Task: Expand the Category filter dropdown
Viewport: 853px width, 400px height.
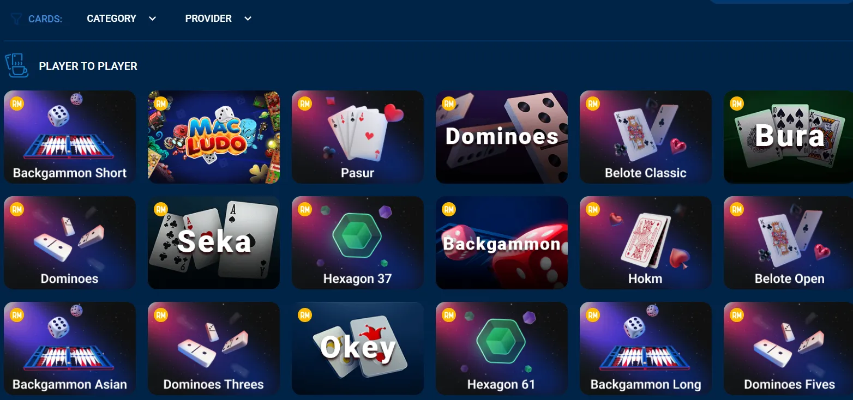Action: tap(121, 19)
